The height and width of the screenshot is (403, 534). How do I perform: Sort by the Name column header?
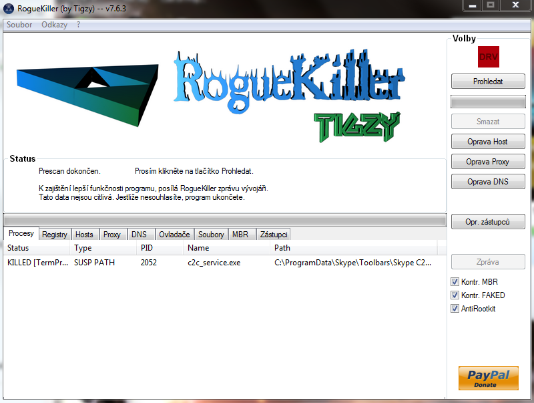[226, 248]
